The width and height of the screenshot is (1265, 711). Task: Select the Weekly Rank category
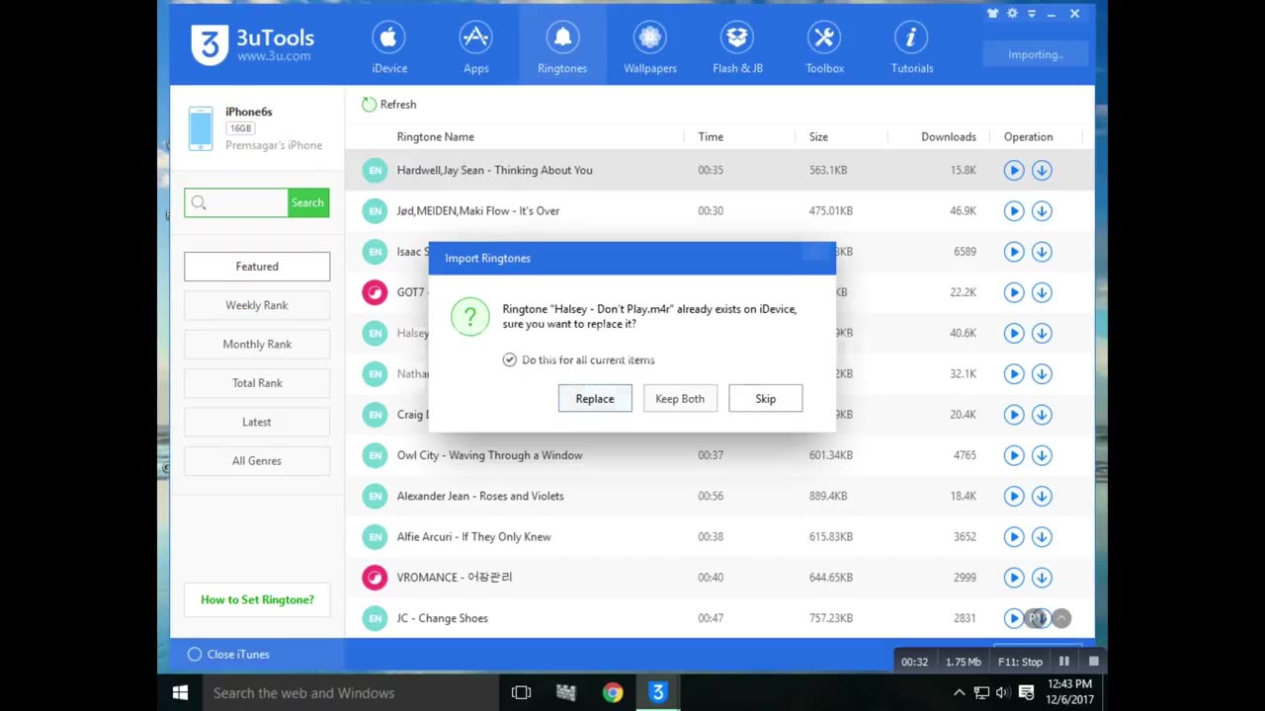tap(257, 305)
